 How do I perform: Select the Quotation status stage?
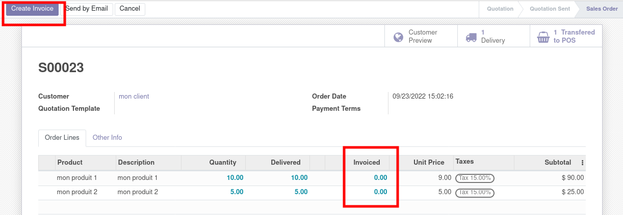click(x=500, y=9)
